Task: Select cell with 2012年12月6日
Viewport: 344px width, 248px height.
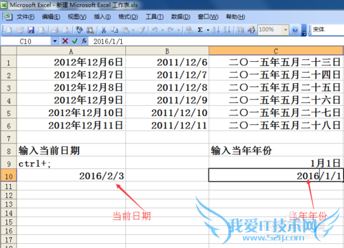Action: point(71,62)
